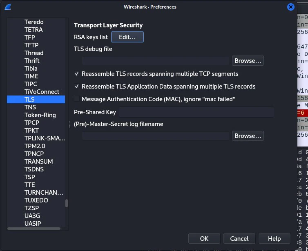The height and width of the screenshot is (251, 308).
Task: Click the Transport Layer Security heading
Action: click(x=108, y=25)
